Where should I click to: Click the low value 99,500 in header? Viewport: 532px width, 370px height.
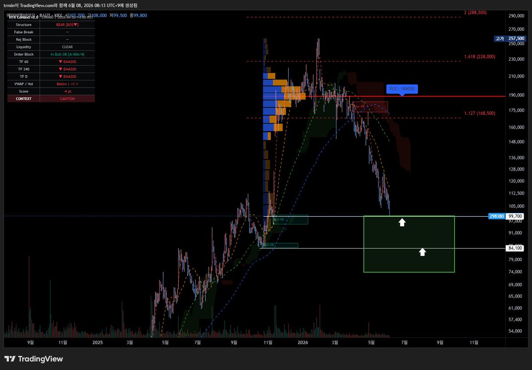click(x=119, y=16)
